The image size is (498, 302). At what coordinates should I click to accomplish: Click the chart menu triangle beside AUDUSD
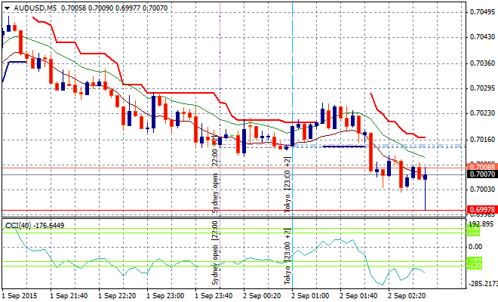click(5, 7)
